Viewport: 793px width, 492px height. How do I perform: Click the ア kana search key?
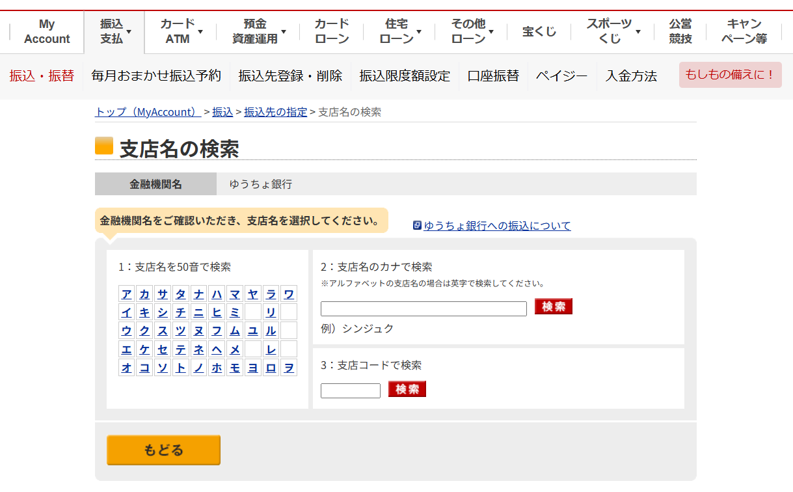[x=127, y=294]
